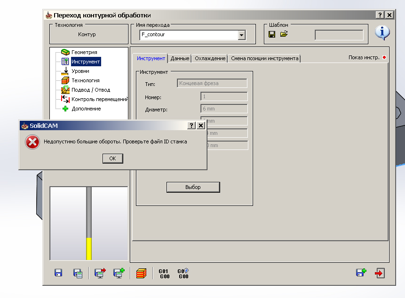Viewport: 405px width, 298px height.
Task: Select the Дополнение tree item
Action: (x=86, y=109)
